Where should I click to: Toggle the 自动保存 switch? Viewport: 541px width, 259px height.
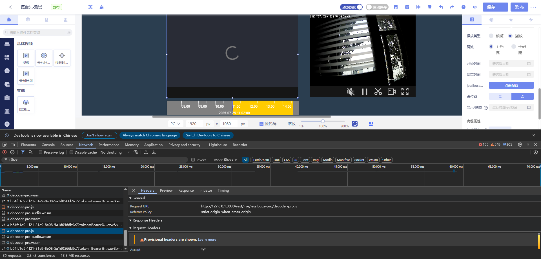click(377, 7)
